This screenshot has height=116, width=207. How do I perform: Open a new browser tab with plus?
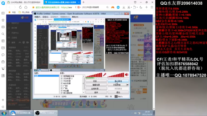click(x=83, y=2)
